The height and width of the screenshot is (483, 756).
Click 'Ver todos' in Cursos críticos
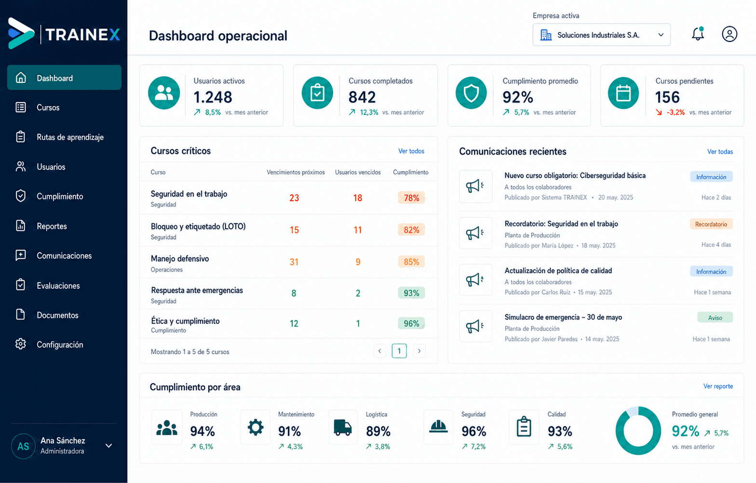[411, 151]
